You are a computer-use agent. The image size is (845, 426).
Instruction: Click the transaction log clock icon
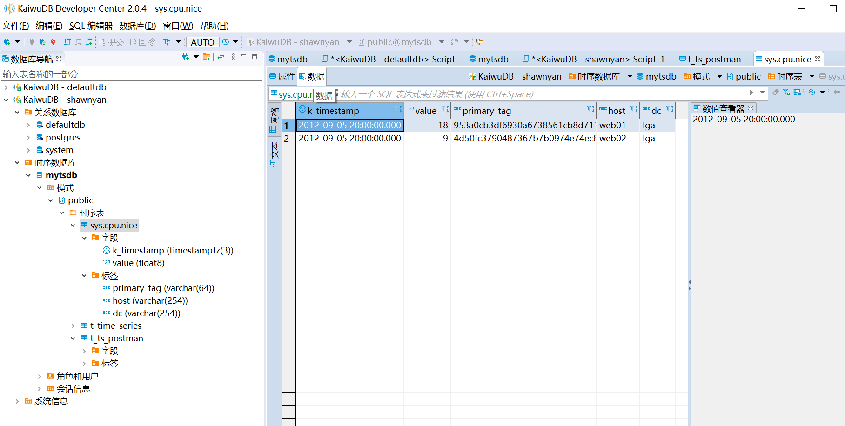click(225, 42)
